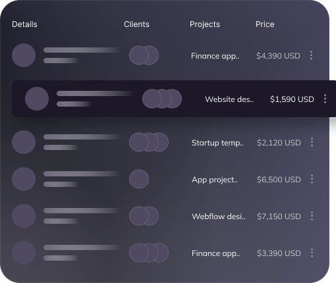Click profile avatar in $7,150 USD row
This screenshot has width=336, height=283.
(x=24, y=216)
